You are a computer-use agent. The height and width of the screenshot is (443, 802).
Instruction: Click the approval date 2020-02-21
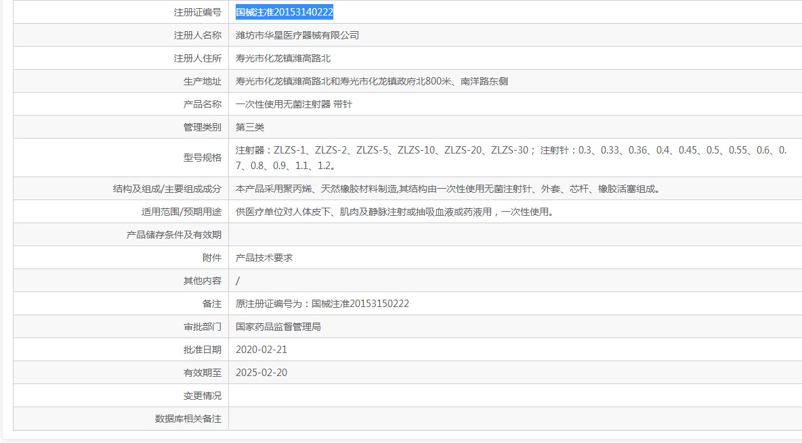pos(261,350)
